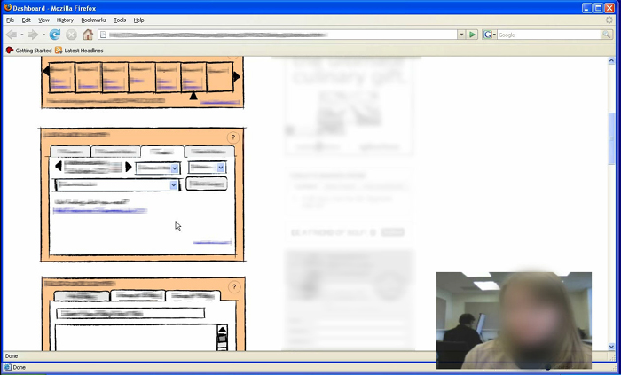Go to the Home page icon
Image resolution: width=621 pixels, height=375 pixels.
tap(88, 35)
